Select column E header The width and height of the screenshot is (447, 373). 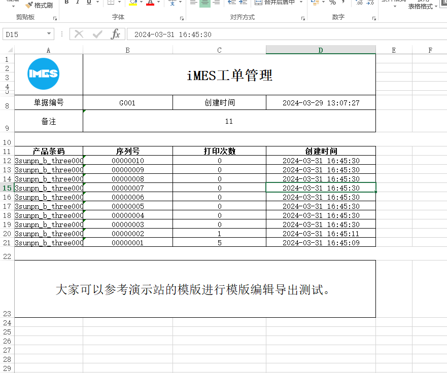click(394, 50)
